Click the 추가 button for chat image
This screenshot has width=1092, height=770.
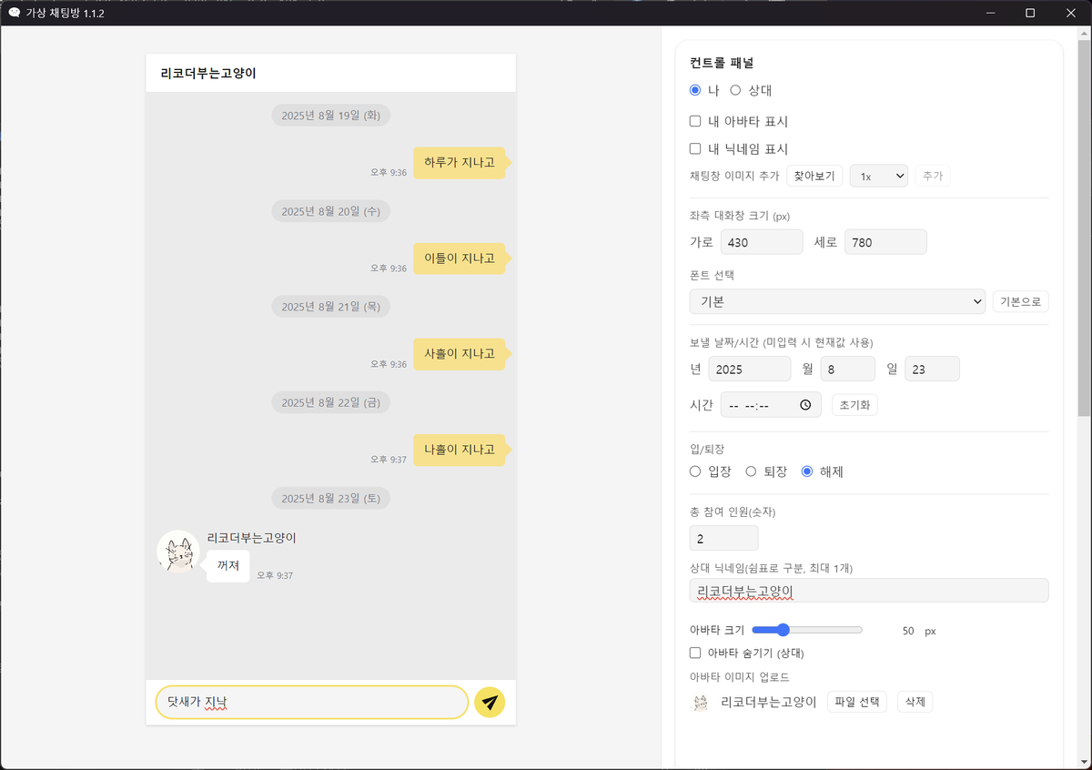coord(933,176)
